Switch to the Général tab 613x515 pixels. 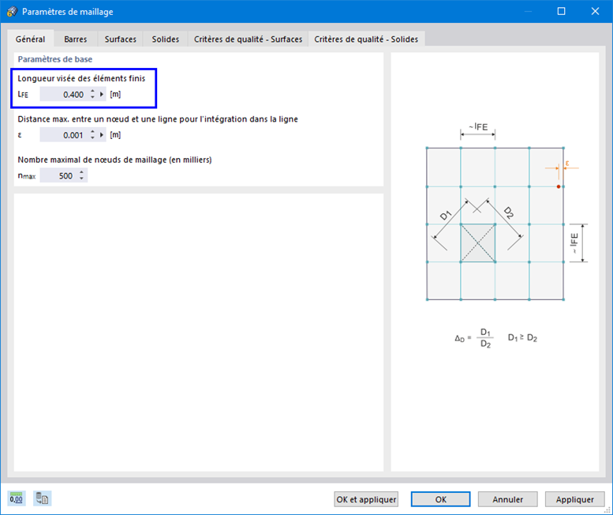tap(30, 39)
